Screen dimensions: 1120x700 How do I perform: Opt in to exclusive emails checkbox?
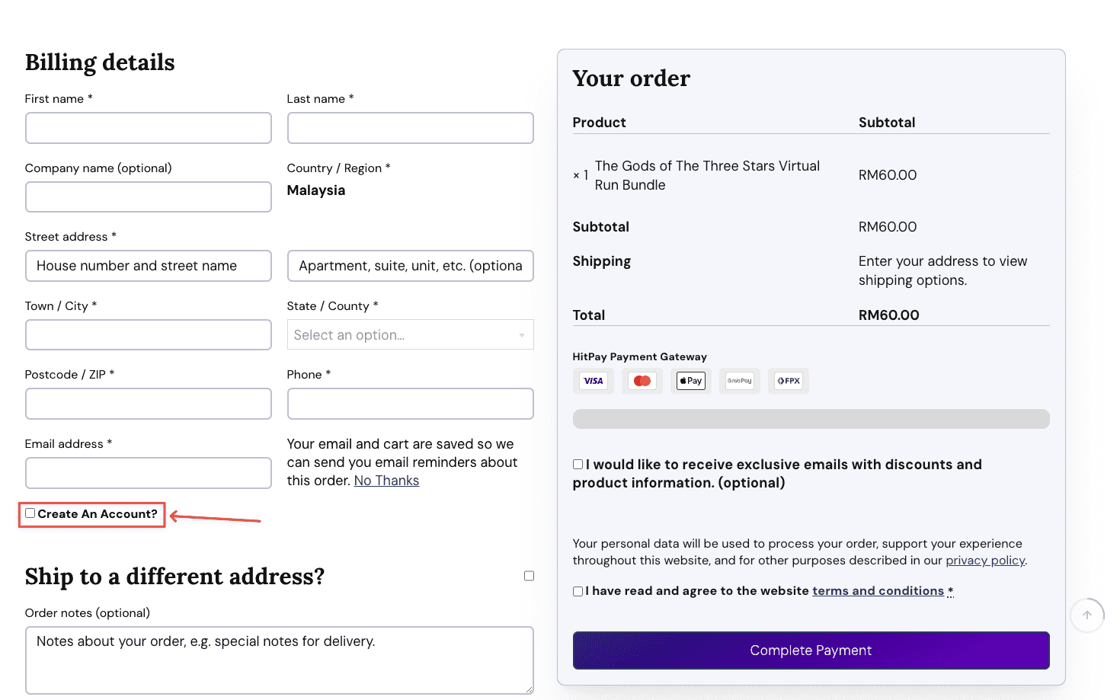pos(578,465)
